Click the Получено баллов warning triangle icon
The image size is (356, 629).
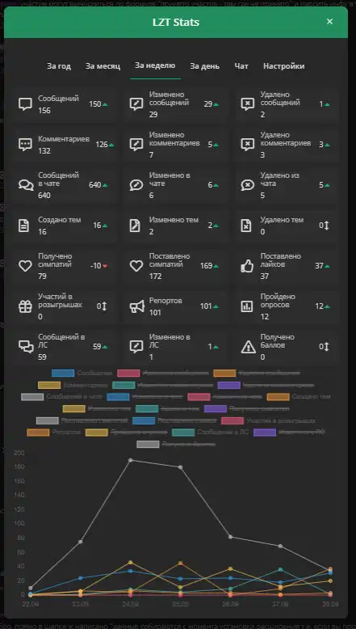pyautogui.click(x=249, y=347)
